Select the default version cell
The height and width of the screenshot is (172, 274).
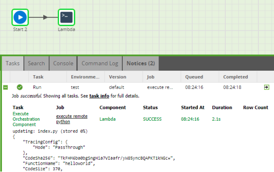(x=117, y=87)
